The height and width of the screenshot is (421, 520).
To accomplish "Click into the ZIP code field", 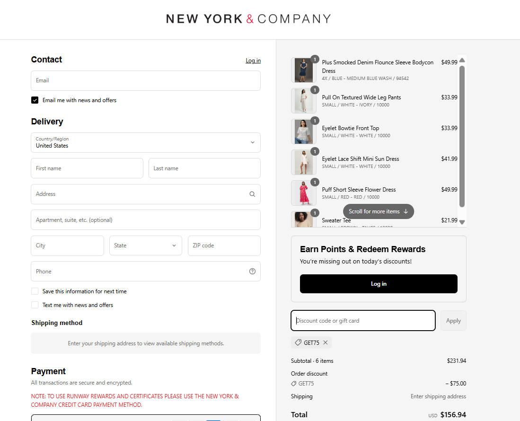I will tap(224, 246).
